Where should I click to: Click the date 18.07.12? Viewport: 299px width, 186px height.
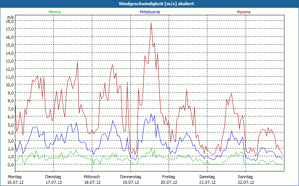click(92, 182)
